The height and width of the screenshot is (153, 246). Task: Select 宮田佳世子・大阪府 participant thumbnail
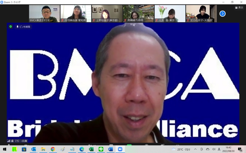(201, 13)
